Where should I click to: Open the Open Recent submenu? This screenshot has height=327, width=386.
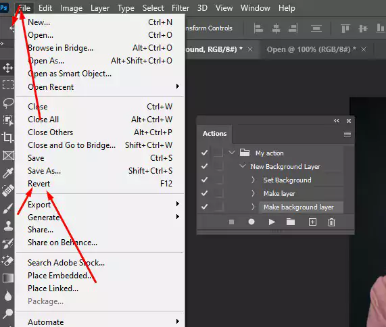100,87
